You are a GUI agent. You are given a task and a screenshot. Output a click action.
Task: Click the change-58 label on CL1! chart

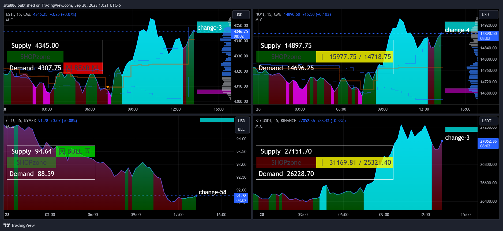[x=212, y=192]
